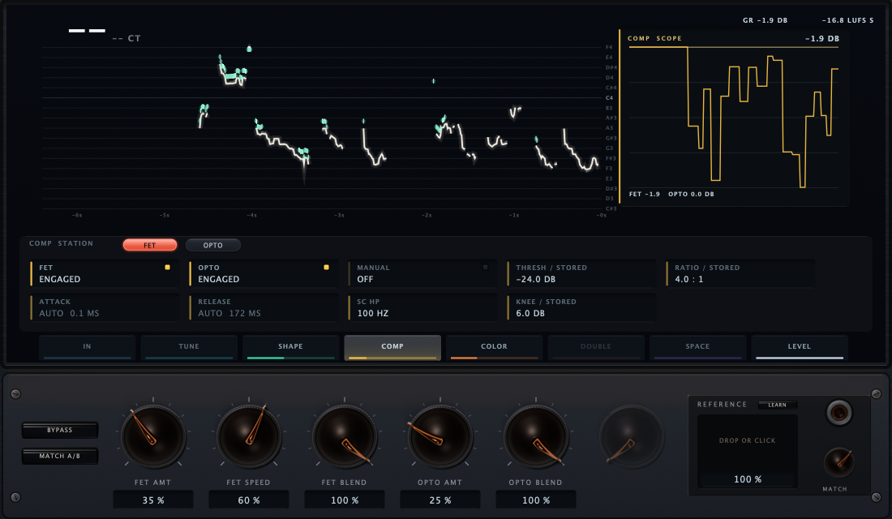Screen dimensions: 892x519
Task: Open the DOUBLE tab
Action: (596, 348)
